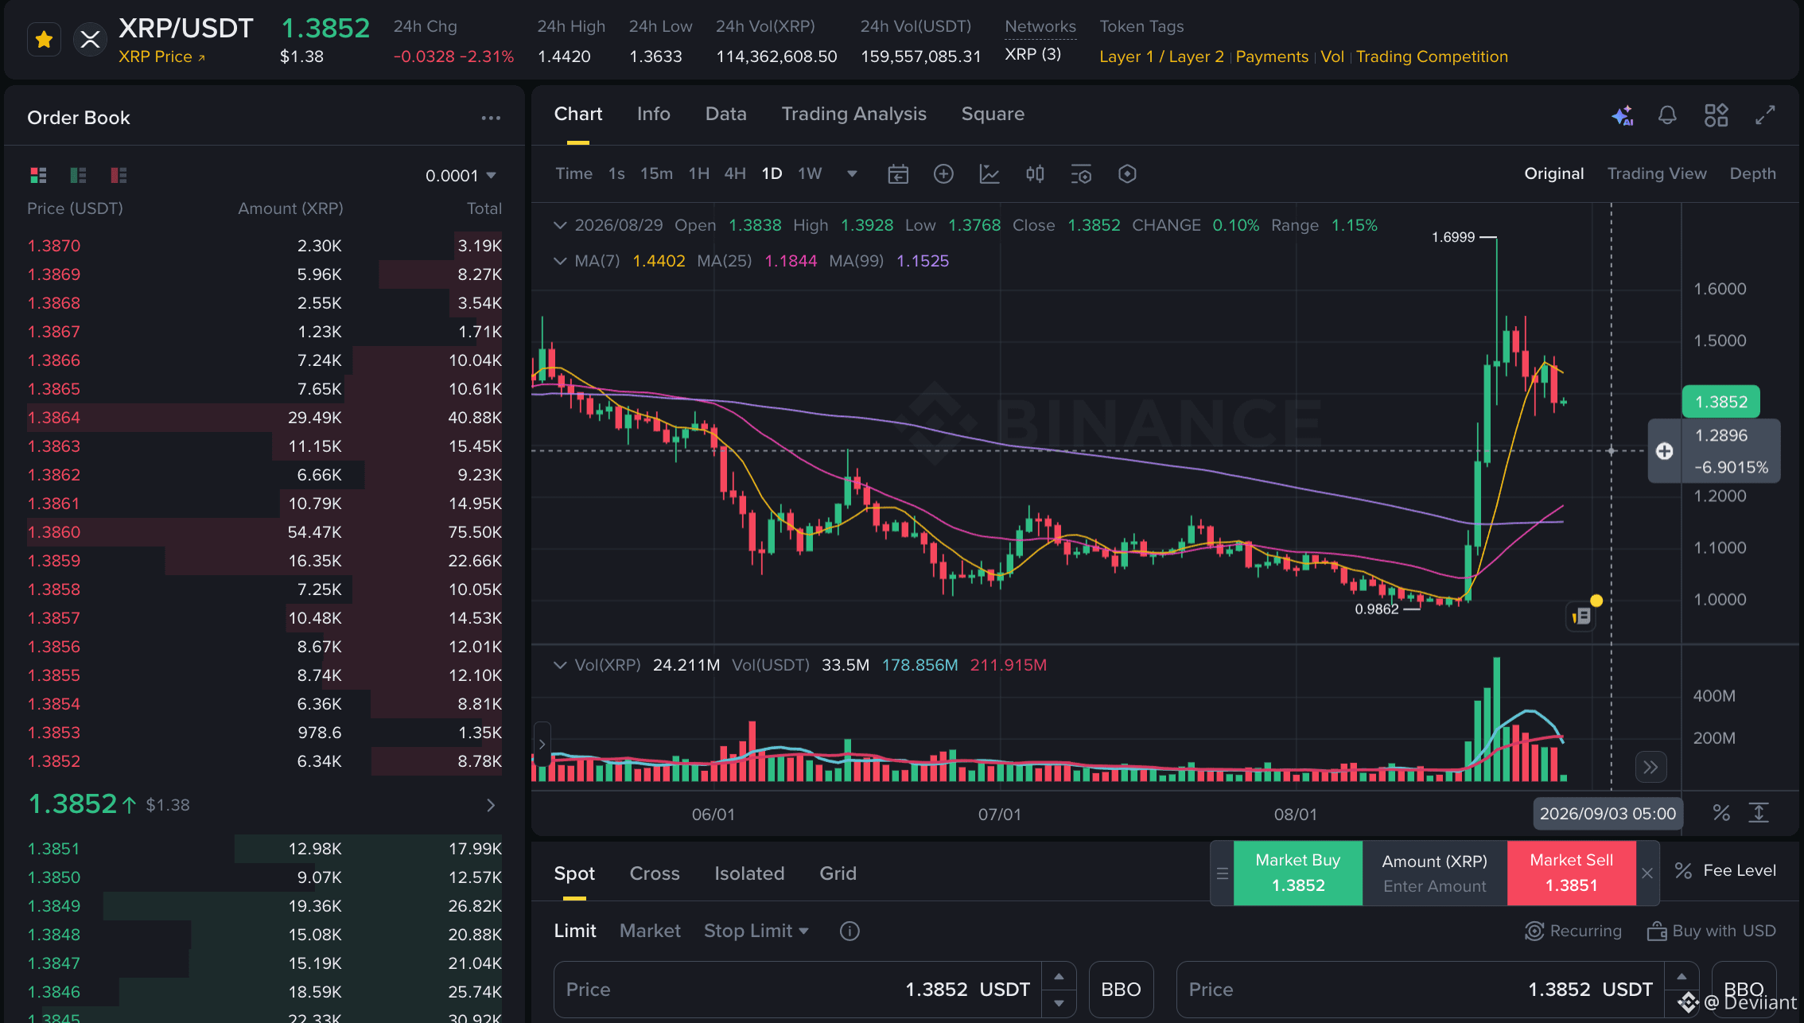Switch to the Cross margin tab

tap(655, 873)
